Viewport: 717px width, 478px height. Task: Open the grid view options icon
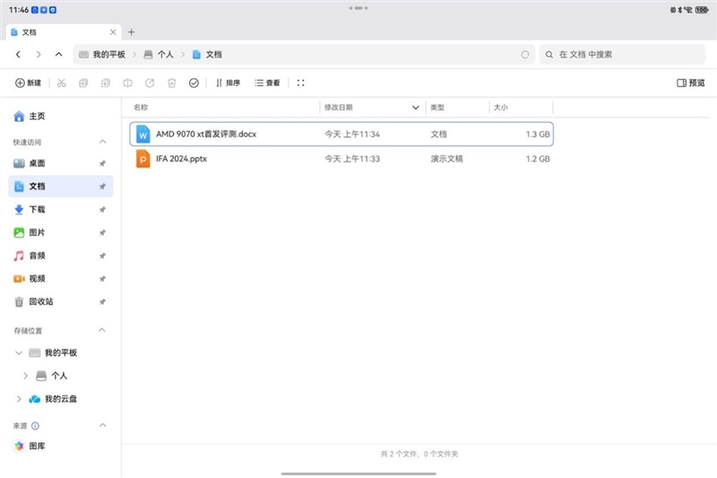tap(300, 83)
